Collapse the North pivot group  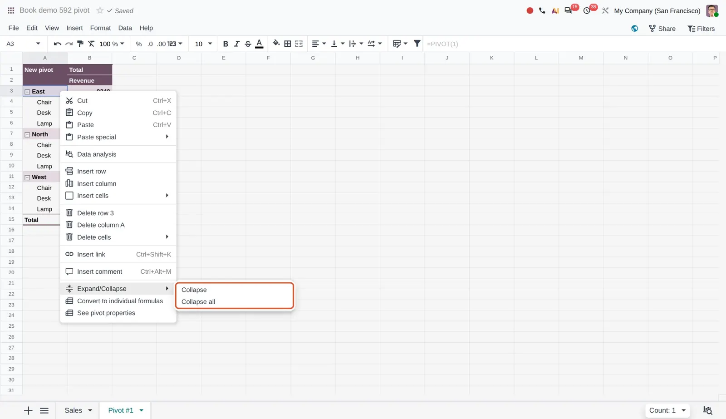(x=27, y=135)
